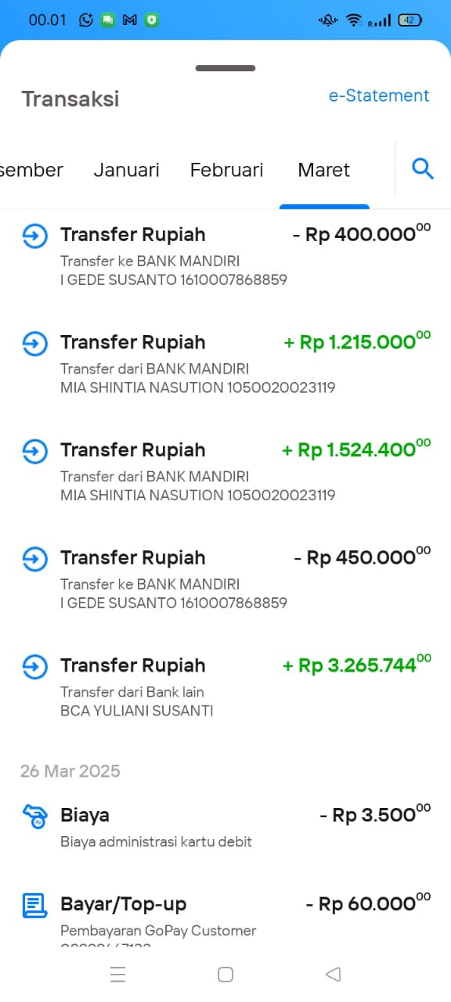Tap Android back navigation triangle
The width and height of the screenshot is (451, 1002).
coord(333,974)
